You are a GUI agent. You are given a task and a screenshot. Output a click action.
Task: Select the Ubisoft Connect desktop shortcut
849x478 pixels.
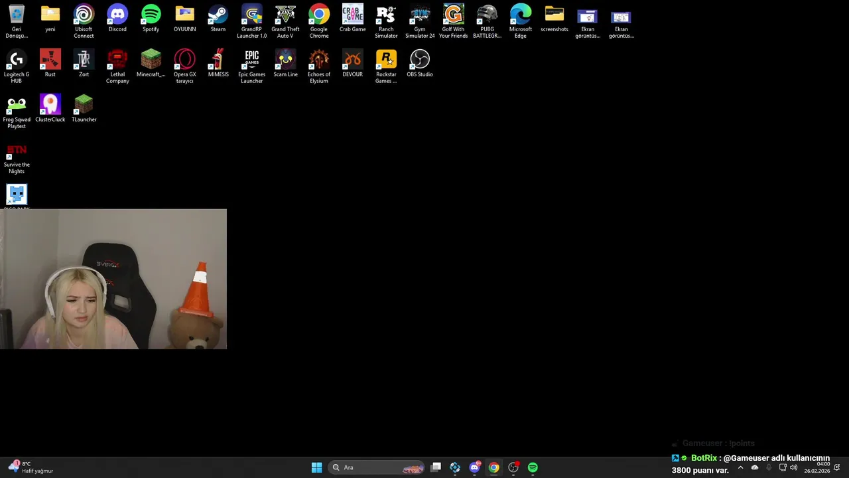click(x=84, y=21)
